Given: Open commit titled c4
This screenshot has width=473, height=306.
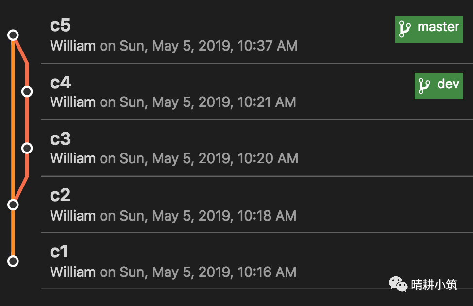Looking at the screenshot, I should [x=60, y=83].
